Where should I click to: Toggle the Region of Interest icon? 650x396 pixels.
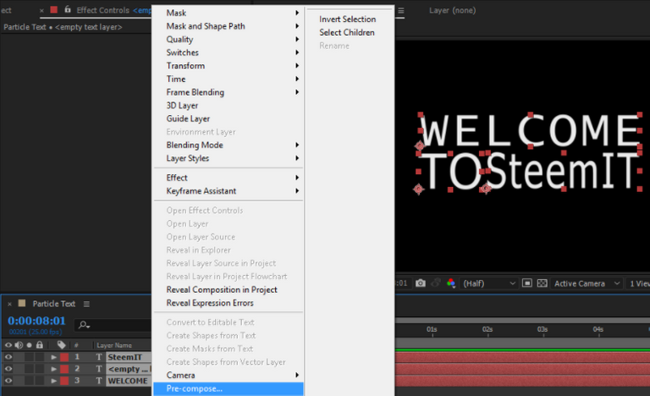527,283
